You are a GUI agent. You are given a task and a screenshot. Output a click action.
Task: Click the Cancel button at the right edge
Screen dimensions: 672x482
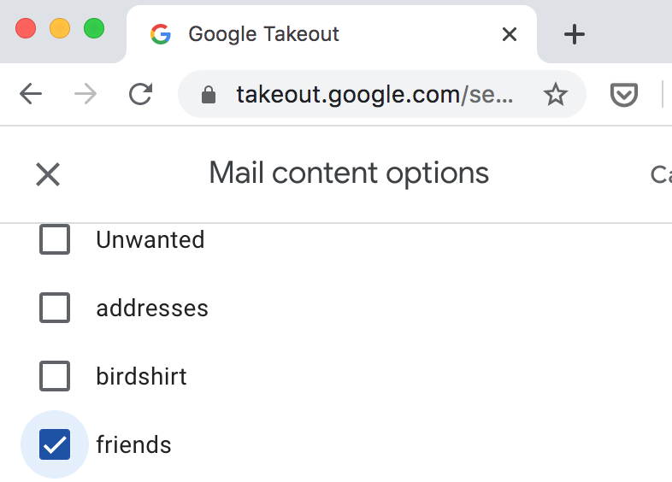point(661,174)
